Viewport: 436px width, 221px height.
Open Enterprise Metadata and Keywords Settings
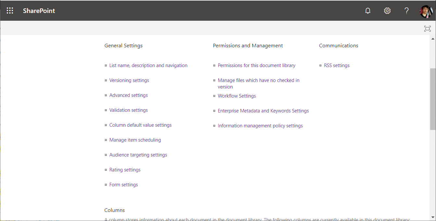tap(263, 111)
